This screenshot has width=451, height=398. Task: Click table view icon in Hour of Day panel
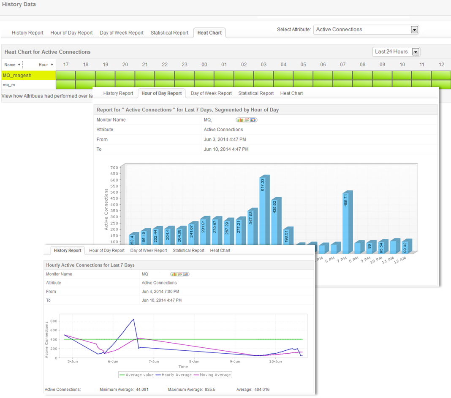253,120
